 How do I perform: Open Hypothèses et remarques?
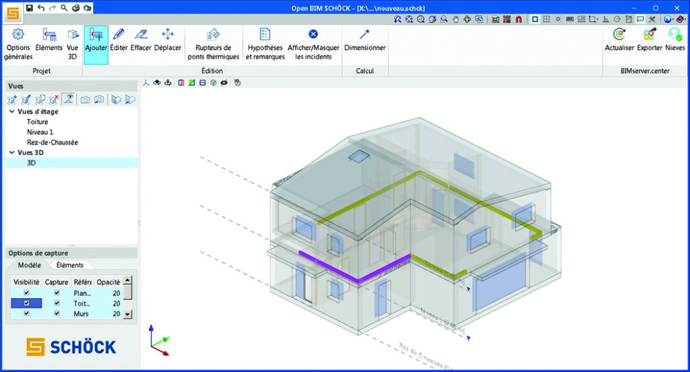pyautogui.click(x=265, y=44)
